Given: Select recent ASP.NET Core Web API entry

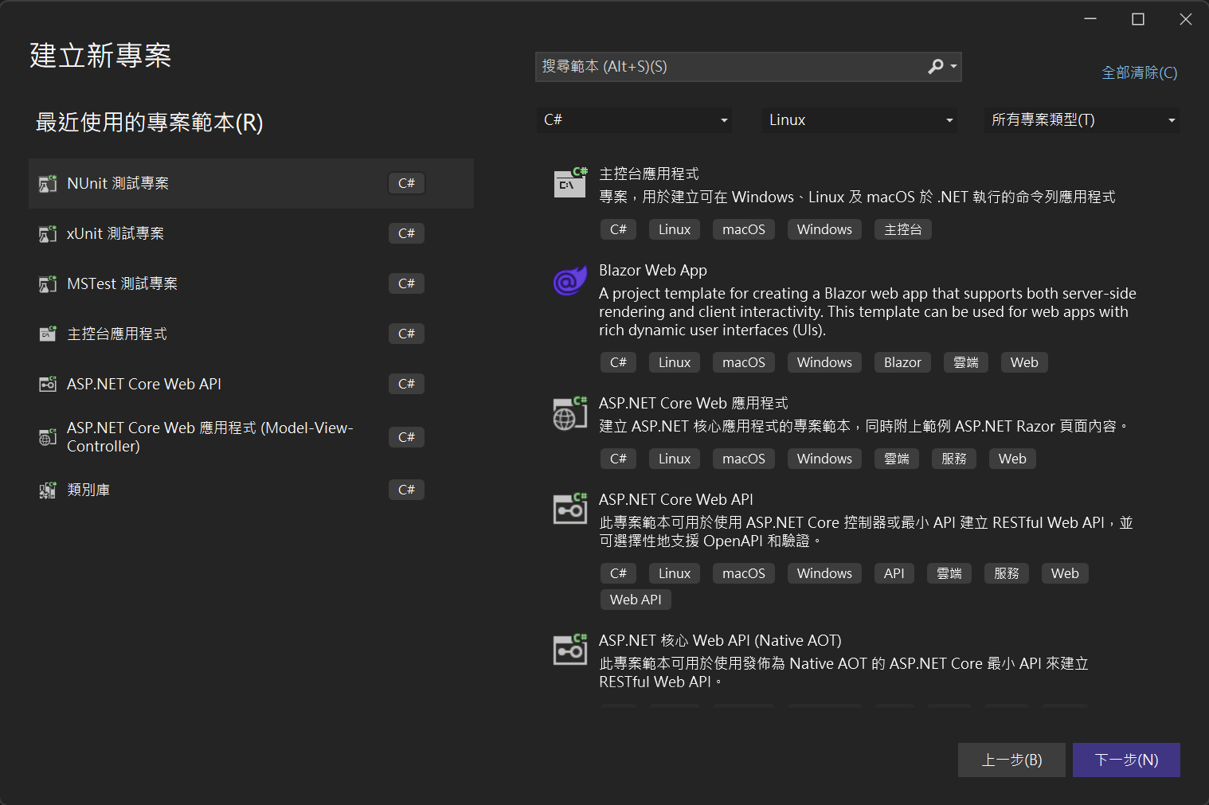Looking at the screenshot, I should 251,385.
